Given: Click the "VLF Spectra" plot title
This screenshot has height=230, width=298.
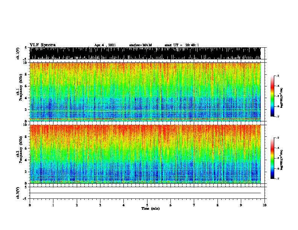Looking at the screenshot, I should point(43,45).
